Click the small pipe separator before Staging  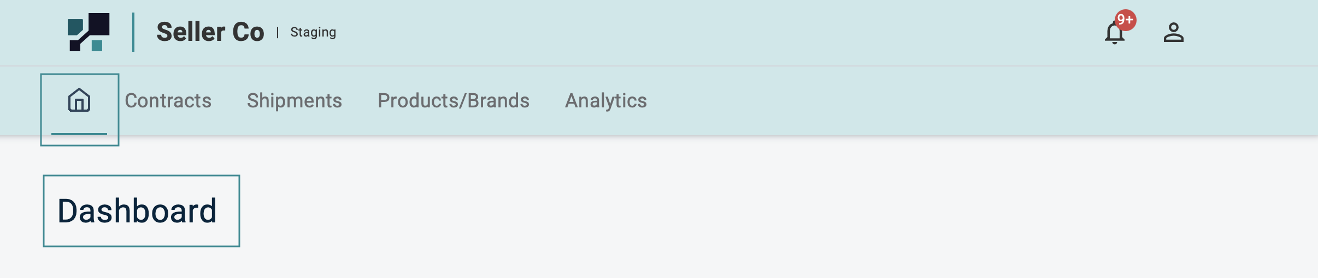pos(278,33)
